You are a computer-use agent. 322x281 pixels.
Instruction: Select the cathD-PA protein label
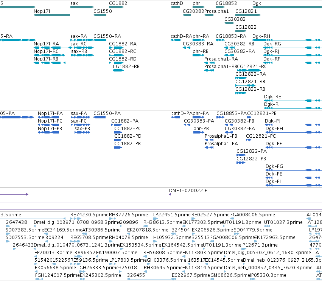pyautogui.click(x=182, y=113)
